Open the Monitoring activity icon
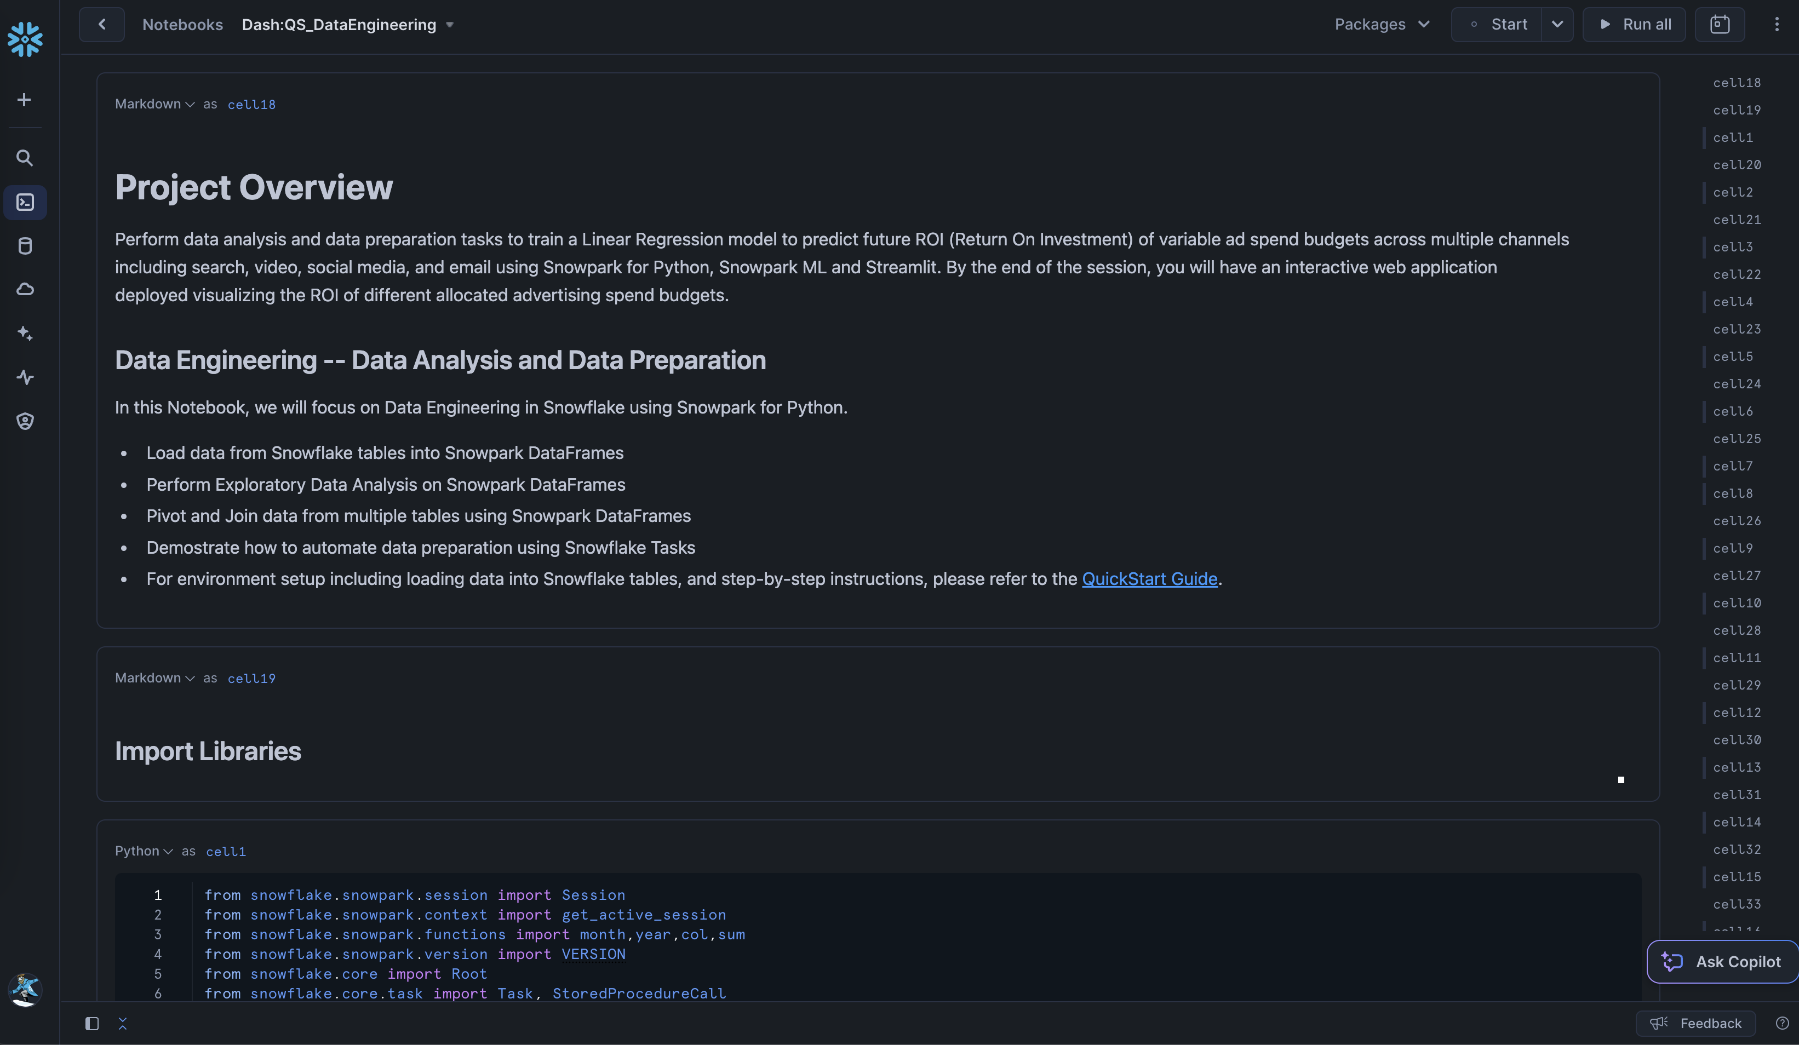 pos(25,377)
